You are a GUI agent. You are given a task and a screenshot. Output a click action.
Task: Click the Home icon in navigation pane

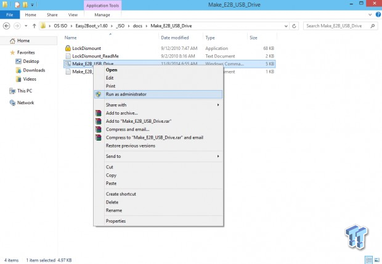pyautogui.click(x=12, y=41)
